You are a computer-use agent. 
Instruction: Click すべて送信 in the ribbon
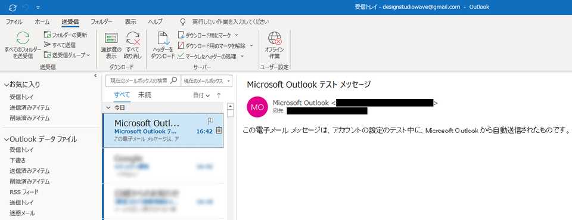click(60, 45)
